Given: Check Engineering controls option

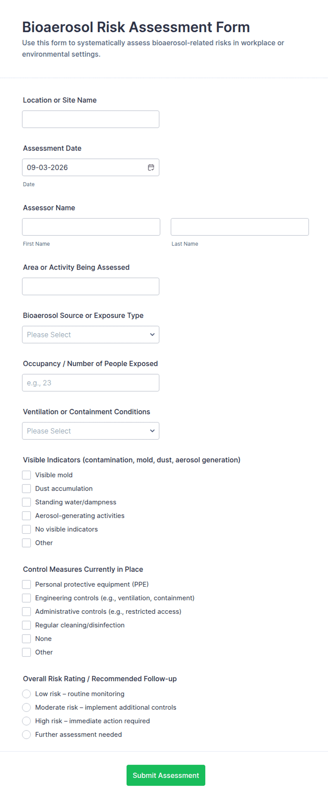Looking at the screenshot, I should (26, 598).
